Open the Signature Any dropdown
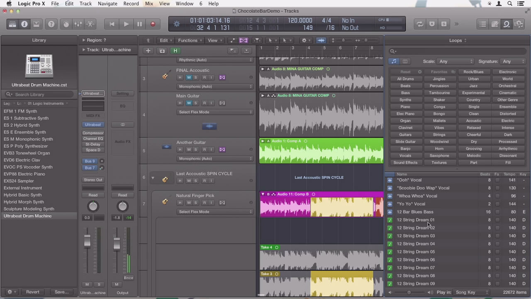 coord(513,61)
